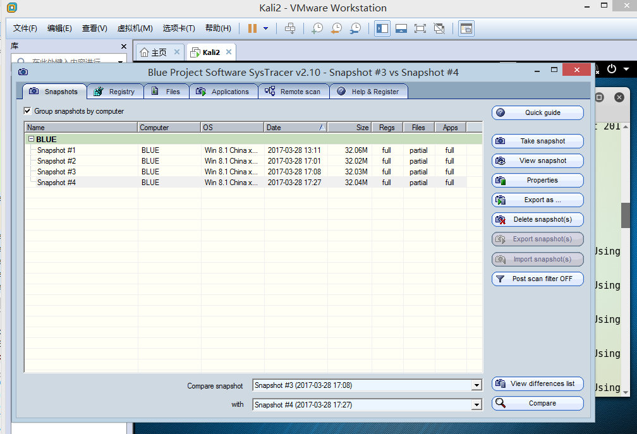Select the Snapshots tab

54,92
